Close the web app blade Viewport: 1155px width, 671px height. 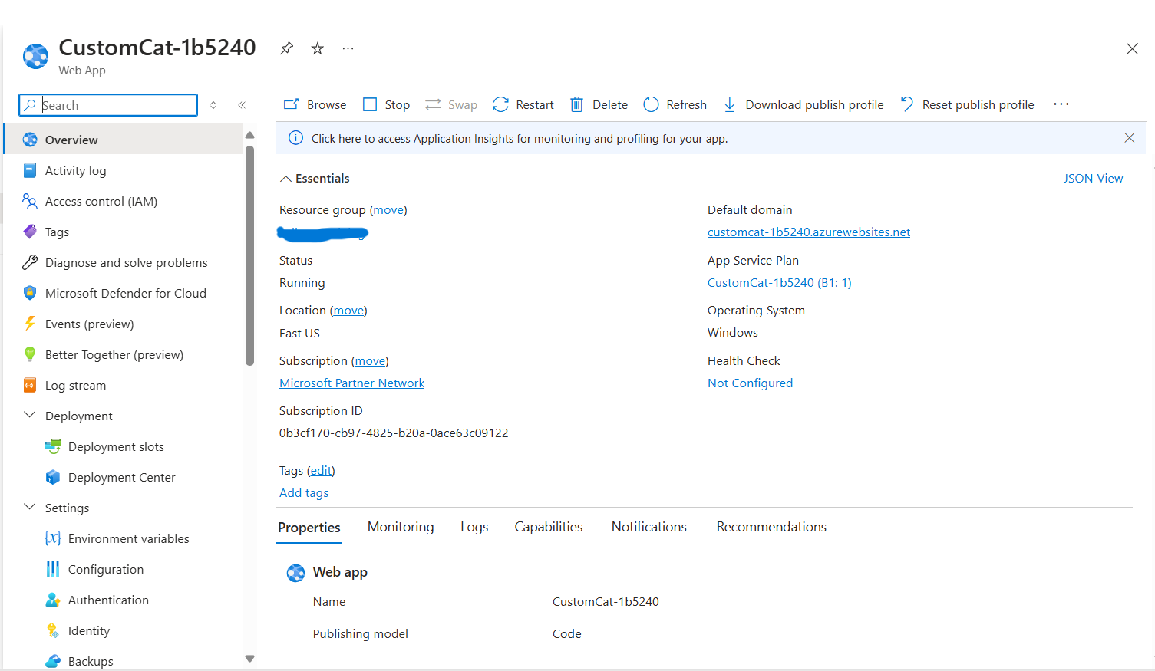point(1132,49)
